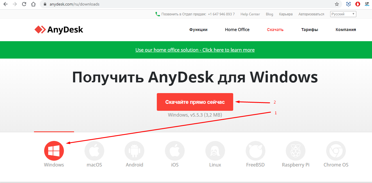Choose the Raspberry Pi icon
Screen dimensions: 372x183
pos(296,151)
